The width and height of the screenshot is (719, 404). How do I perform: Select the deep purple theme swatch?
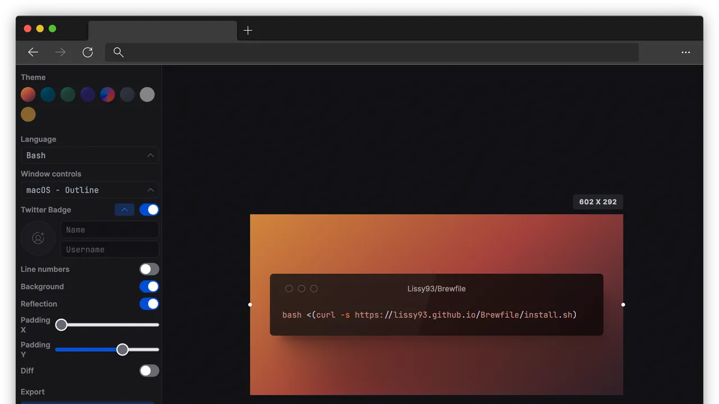[88, 94]
